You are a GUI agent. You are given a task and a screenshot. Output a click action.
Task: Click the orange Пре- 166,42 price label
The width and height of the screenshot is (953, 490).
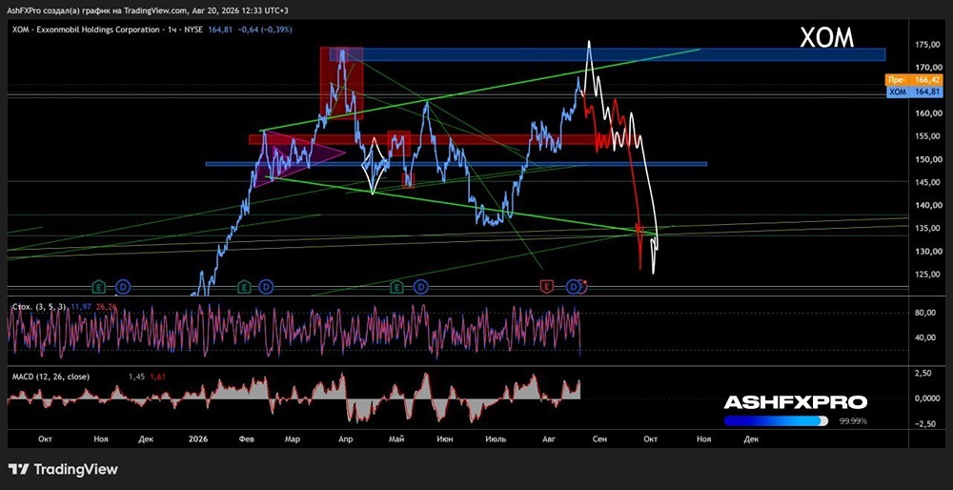coord(916,80)
